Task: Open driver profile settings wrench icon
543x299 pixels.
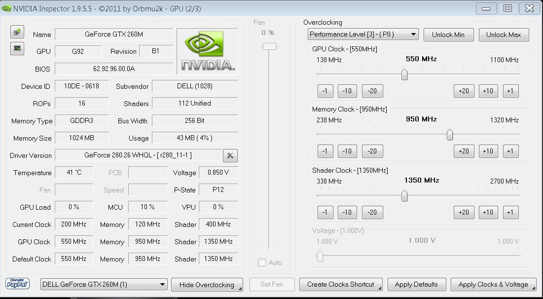Action: point(230,155)
